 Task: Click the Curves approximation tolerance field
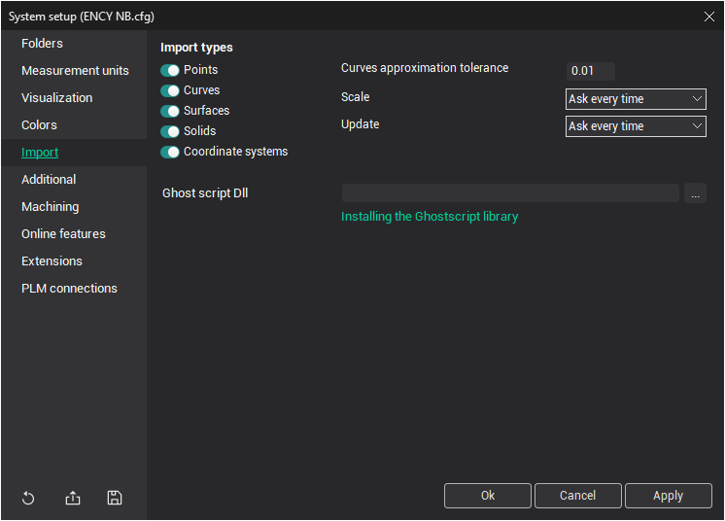click(590, 71)
